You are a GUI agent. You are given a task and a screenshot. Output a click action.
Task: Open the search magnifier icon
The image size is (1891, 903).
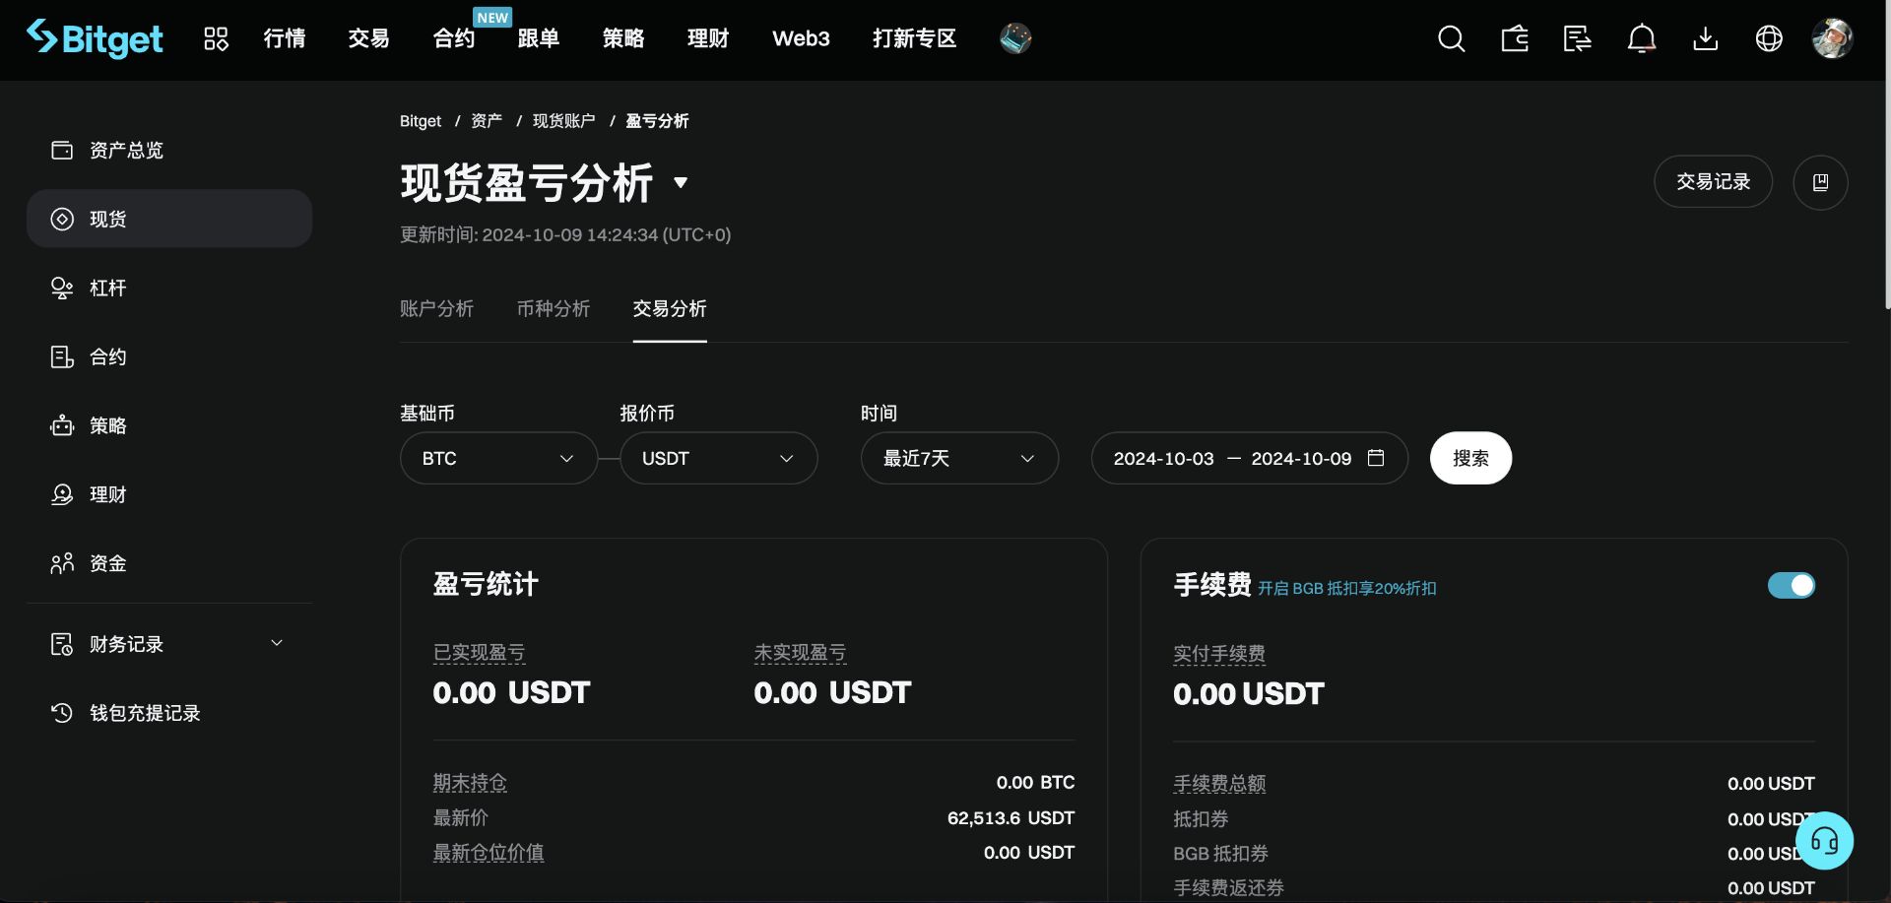1451,38
